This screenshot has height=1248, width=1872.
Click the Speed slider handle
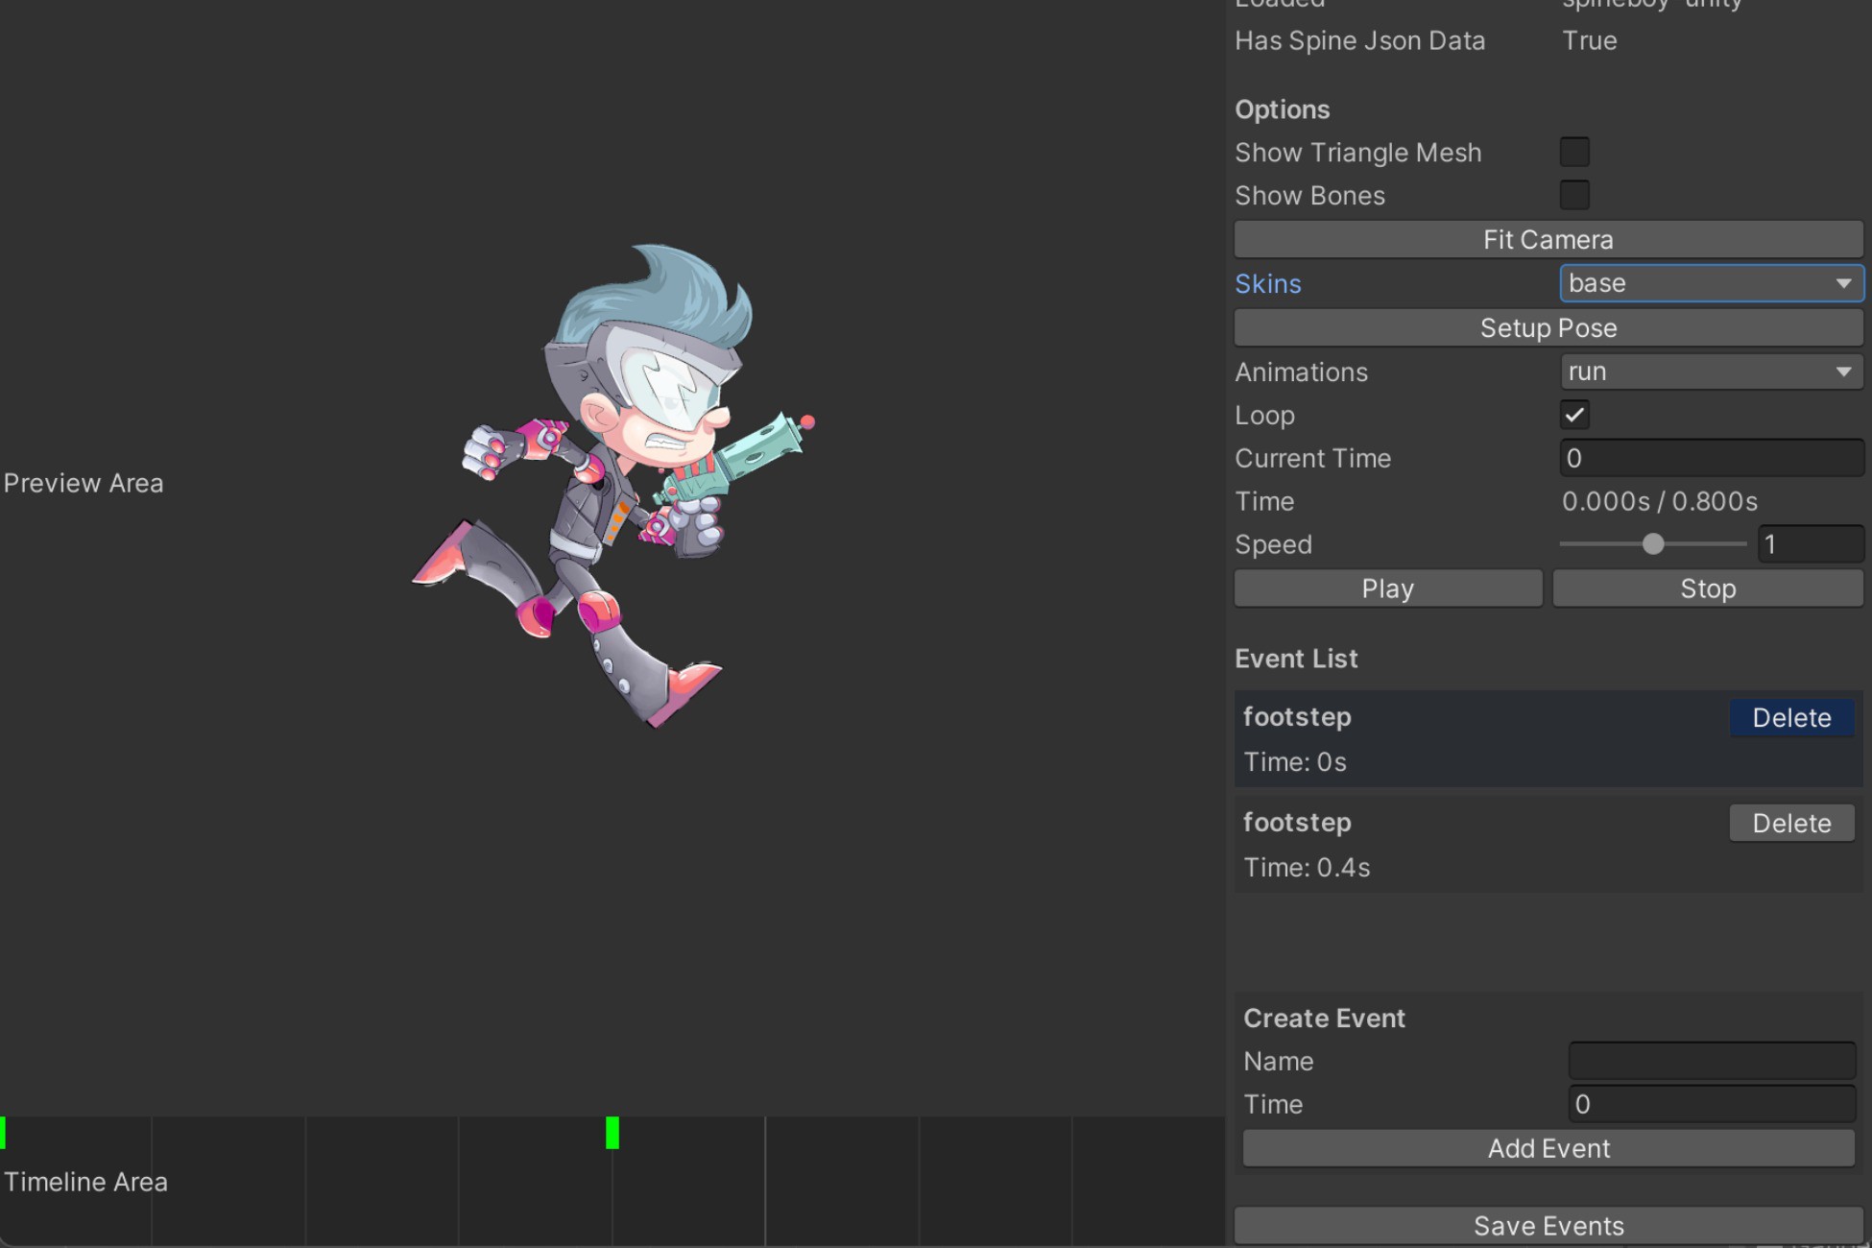click(x=1653, y=544)
